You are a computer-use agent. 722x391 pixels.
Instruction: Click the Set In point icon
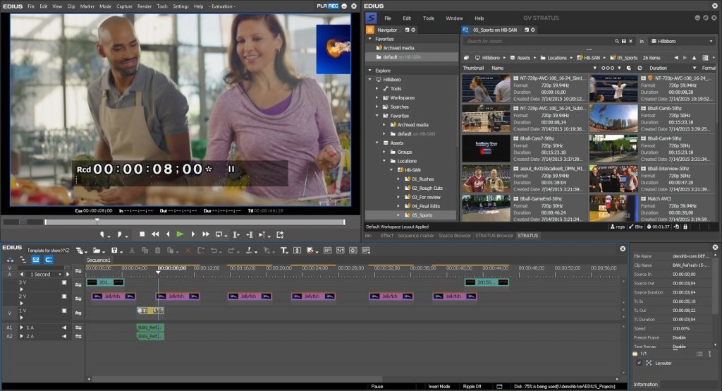(x=102, y=235)
